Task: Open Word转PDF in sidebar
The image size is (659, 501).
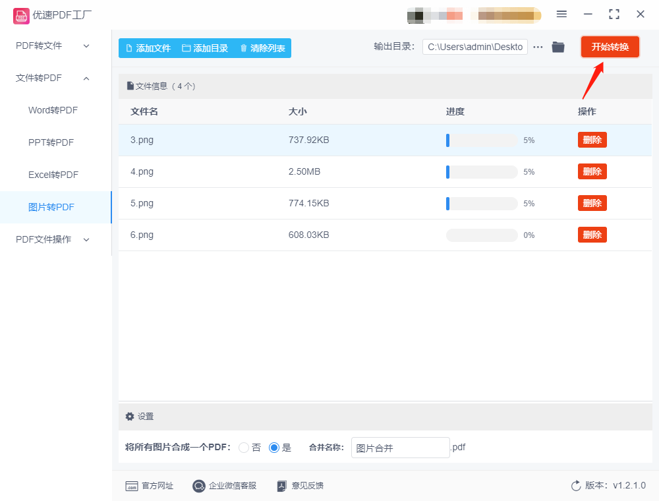Action: tap(53, 110)
